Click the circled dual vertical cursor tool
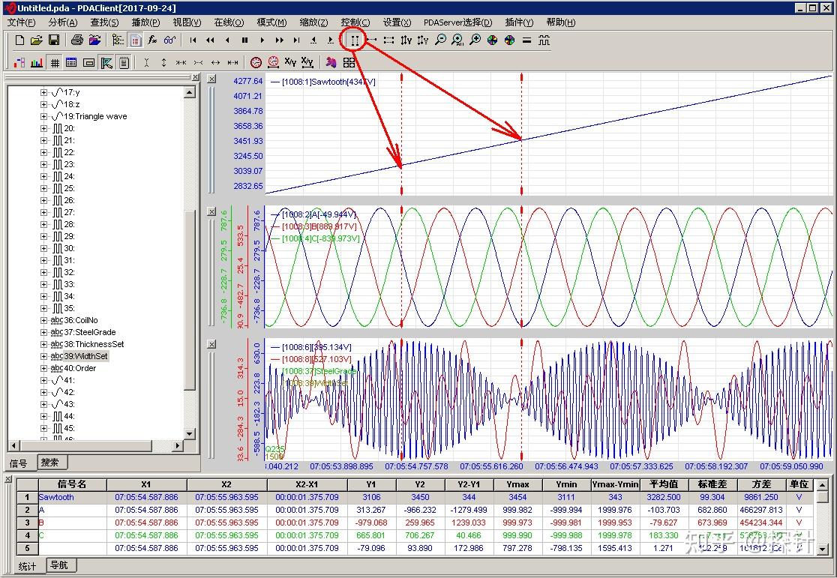This screenshot has height=578, width=837. (355, 40)
